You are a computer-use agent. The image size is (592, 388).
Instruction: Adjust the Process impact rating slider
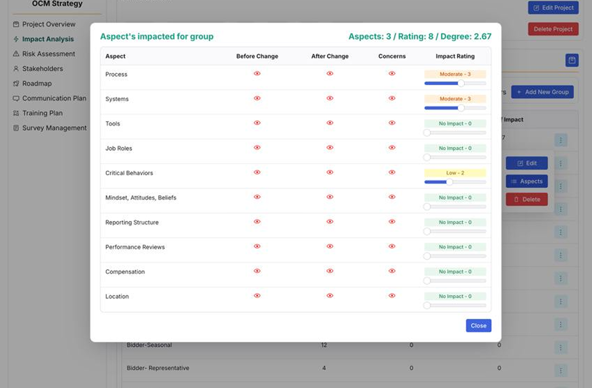[455, 83]
